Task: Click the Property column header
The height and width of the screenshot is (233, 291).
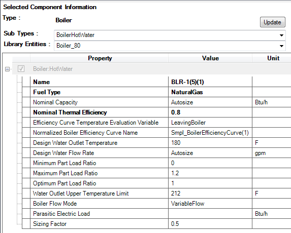Action: pyautogui.click(x=100, y=58)
